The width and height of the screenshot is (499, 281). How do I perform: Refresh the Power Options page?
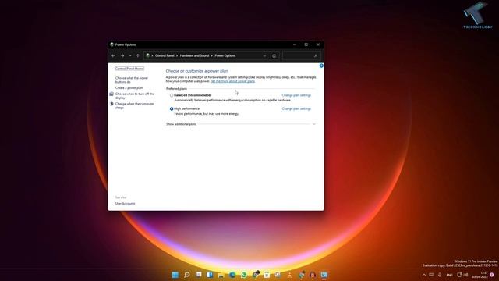point(274,56)
